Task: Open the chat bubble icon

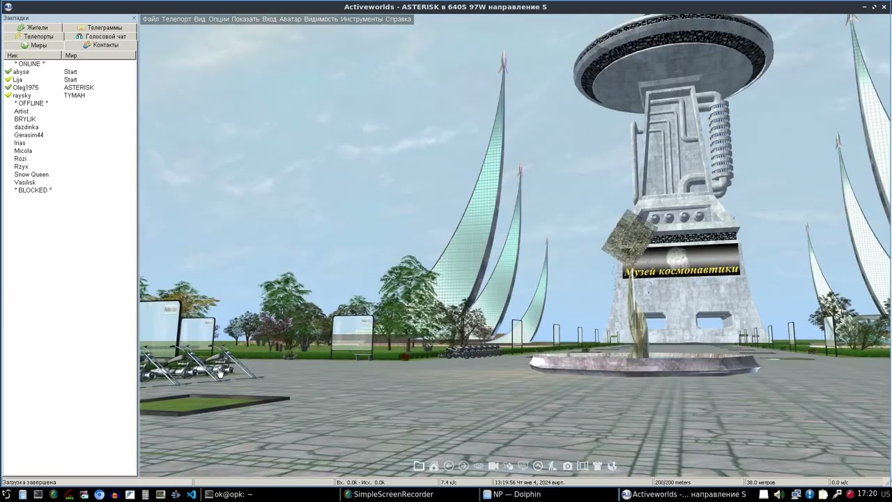Action: pyautogui.click(x=523, y=466)
